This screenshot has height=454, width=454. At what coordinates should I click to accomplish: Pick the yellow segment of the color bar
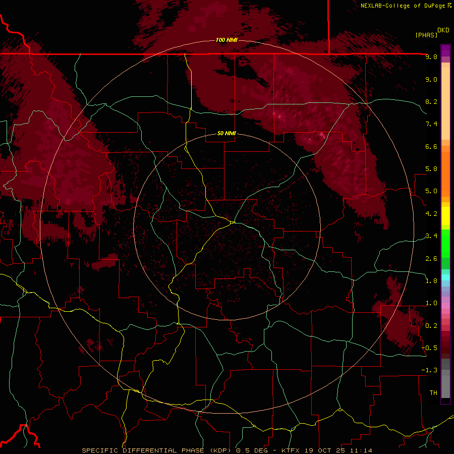445,216
